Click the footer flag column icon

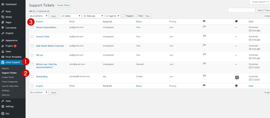204,86
